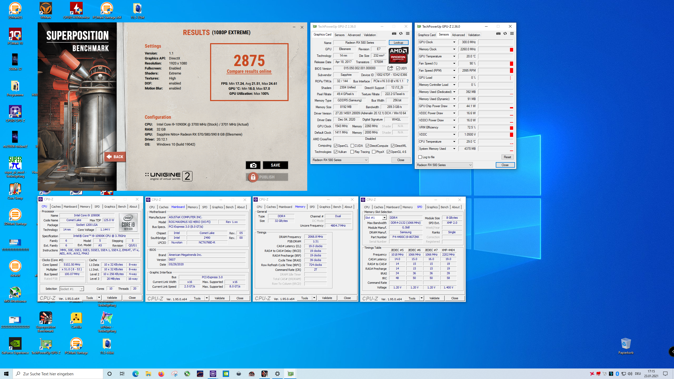Screen dimensions: 674x379
Task: Expand the GPU Chip Power Draw dropdown
Action: [x=454, y=106]
